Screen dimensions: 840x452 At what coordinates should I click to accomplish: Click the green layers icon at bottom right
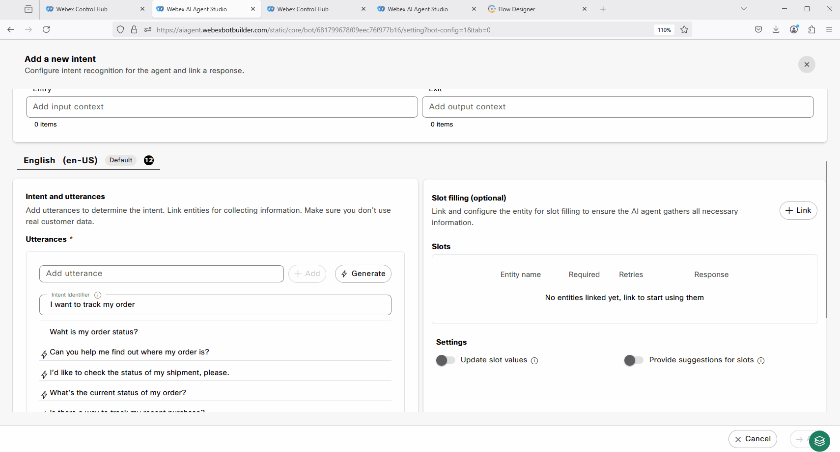pyautogui.click(x=819, y=441)
